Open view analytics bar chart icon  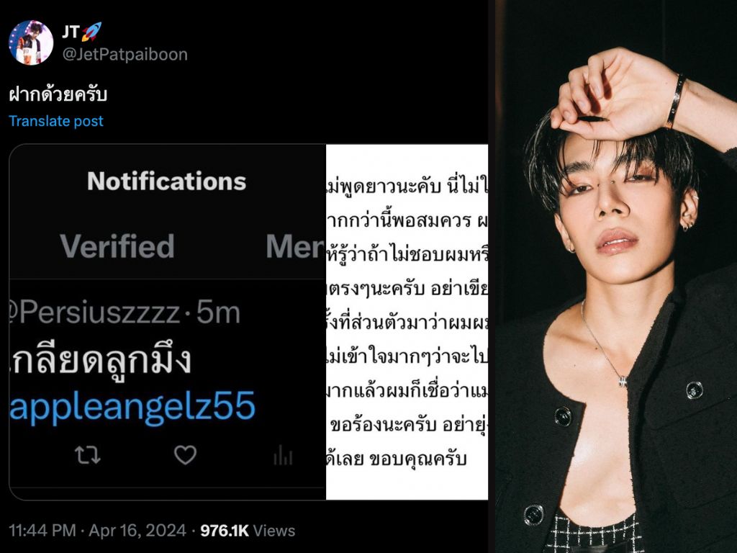tap(283, 455)
